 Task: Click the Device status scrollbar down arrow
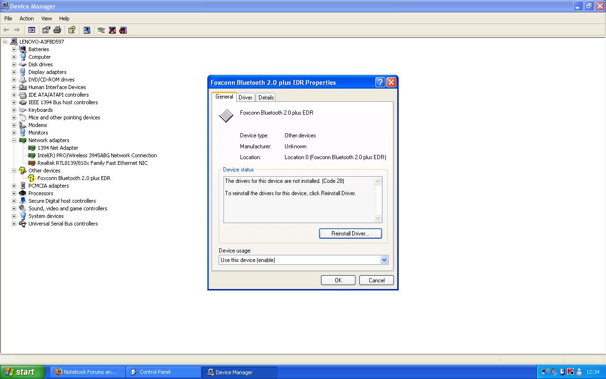pyautogui.click(x=378, y=218)
